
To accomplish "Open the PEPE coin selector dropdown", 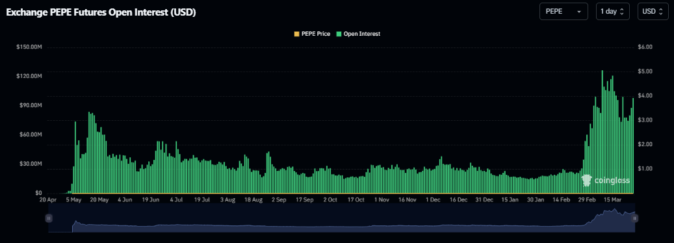I will pyautogui.click(x=564, y=12).
